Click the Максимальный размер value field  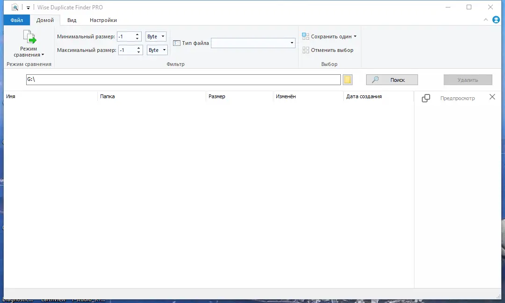(127, 50)
